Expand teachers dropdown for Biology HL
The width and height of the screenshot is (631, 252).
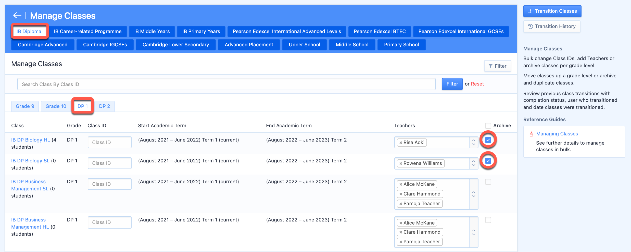coord(474,142)
